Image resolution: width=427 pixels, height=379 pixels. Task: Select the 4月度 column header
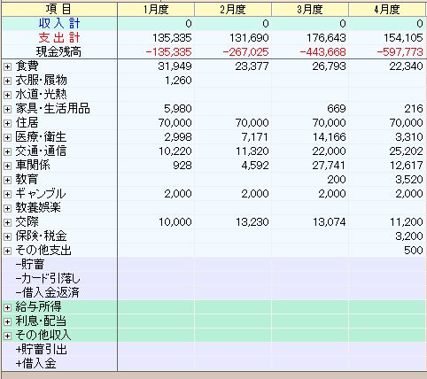[x=387, y=10]
